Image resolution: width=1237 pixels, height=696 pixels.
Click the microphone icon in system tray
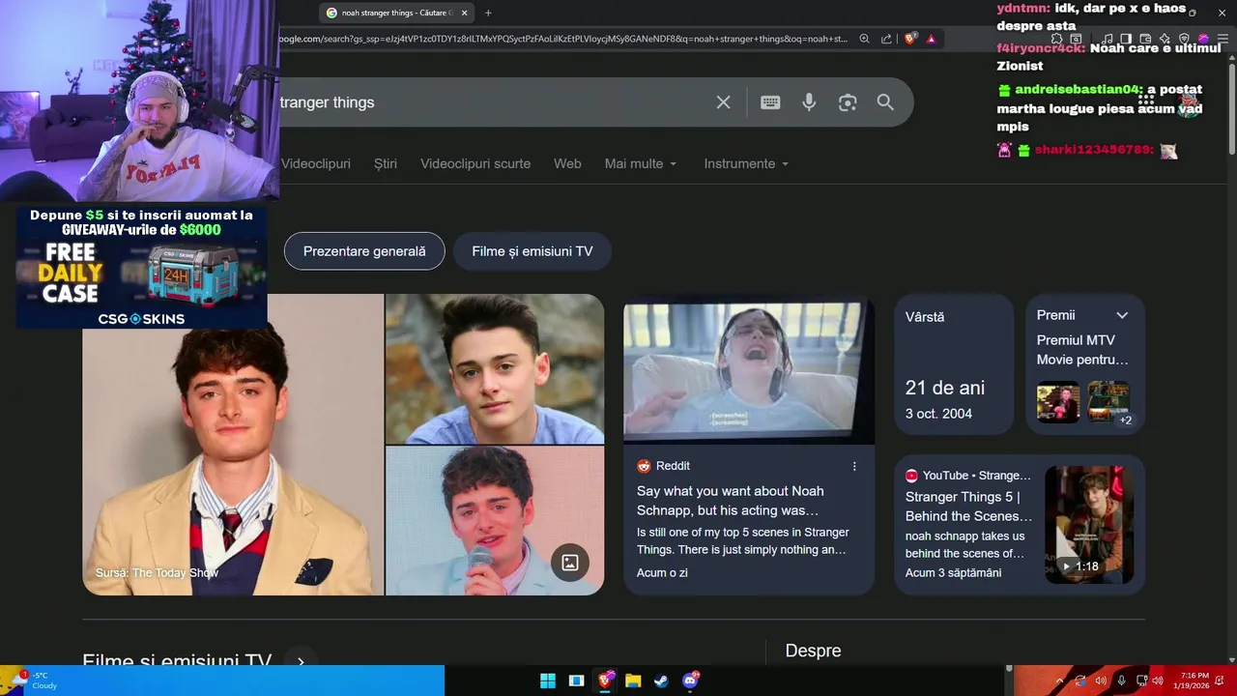click(1121, 681)
